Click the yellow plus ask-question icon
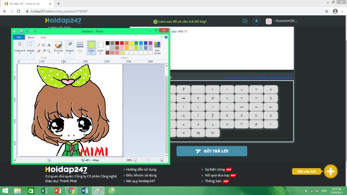Viewport: 347px width, 195px height. point(331,171)
